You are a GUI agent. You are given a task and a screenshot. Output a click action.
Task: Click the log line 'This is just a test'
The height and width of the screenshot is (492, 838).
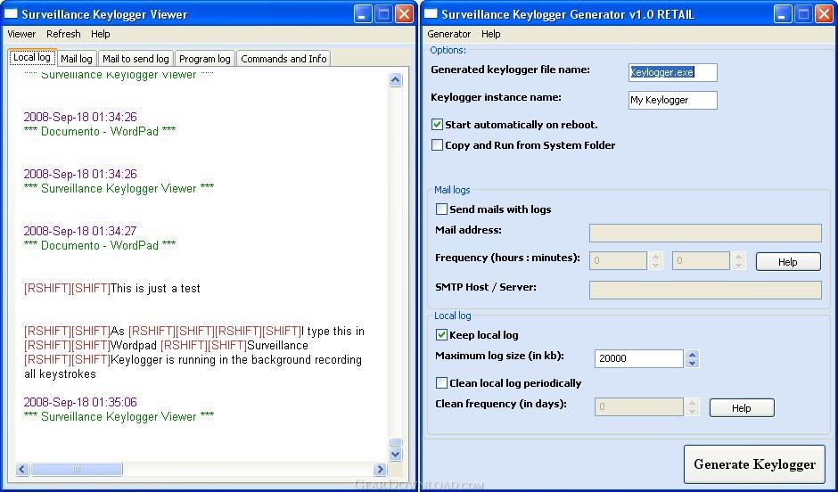click(155, 289)
